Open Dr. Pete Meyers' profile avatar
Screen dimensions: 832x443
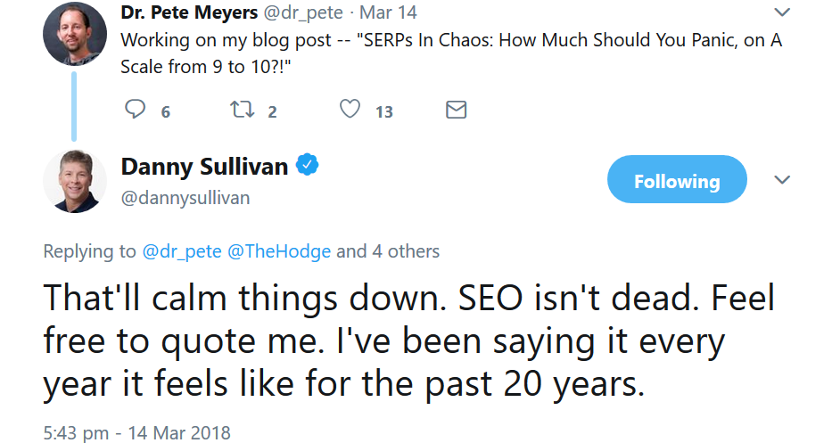tap(74, 34)
